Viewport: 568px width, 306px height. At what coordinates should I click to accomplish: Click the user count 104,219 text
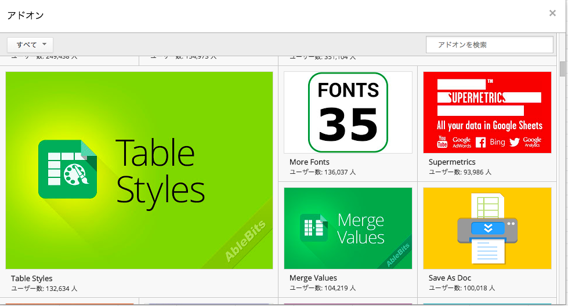click(323, 288)
